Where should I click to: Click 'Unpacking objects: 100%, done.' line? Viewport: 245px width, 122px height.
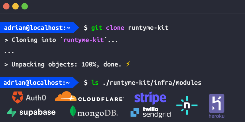click(x=63, y=64)
